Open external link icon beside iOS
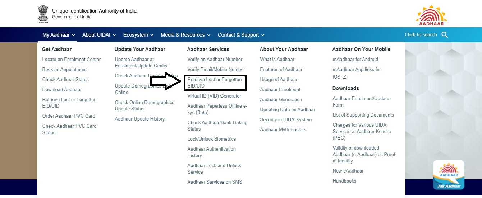The width and height of the screenshot is (482, 198). [344, 77]
